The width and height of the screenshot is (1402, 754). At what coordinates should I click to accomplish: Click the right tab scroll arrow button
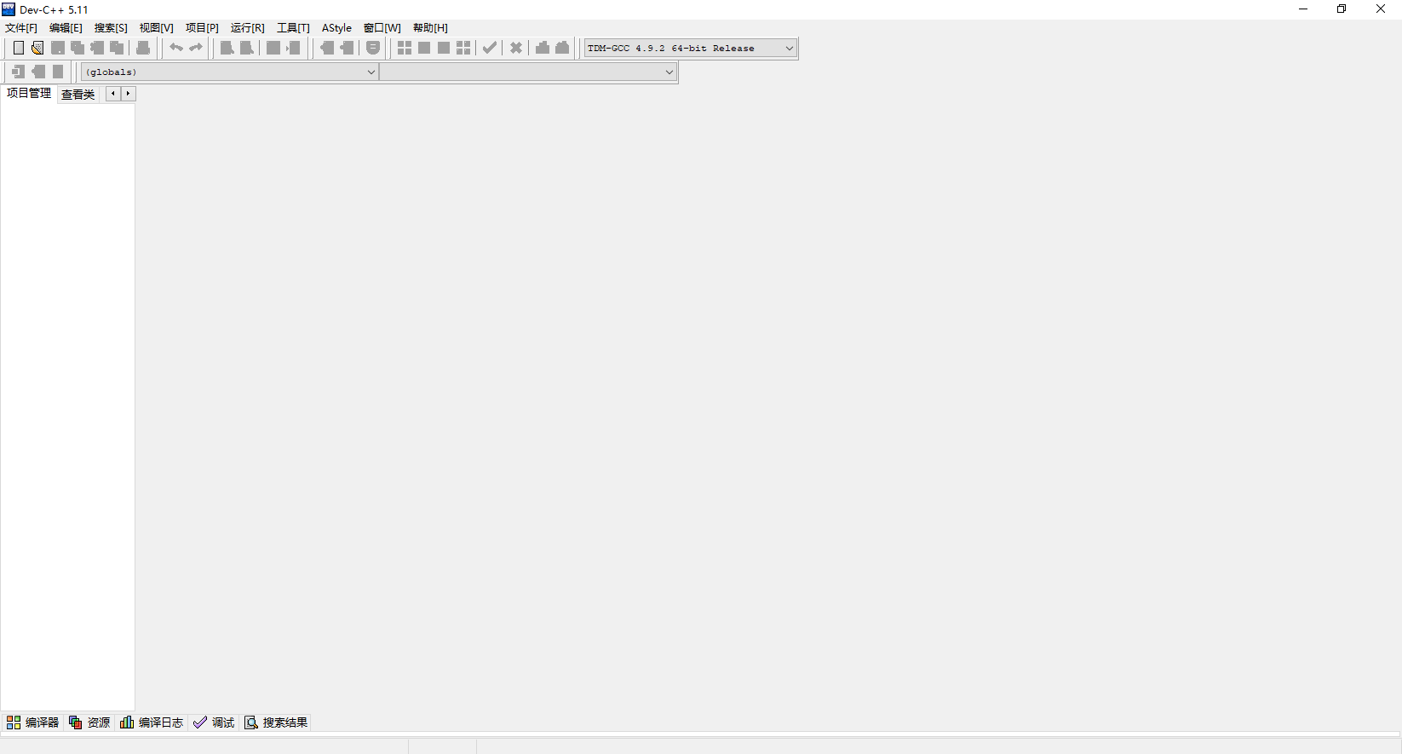pos(129,94)
